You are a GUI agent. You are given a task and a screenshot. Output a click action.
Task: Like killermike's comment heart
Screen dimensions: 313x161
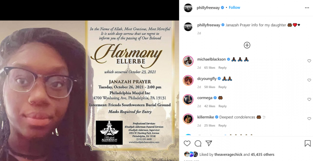pos(309,119)
